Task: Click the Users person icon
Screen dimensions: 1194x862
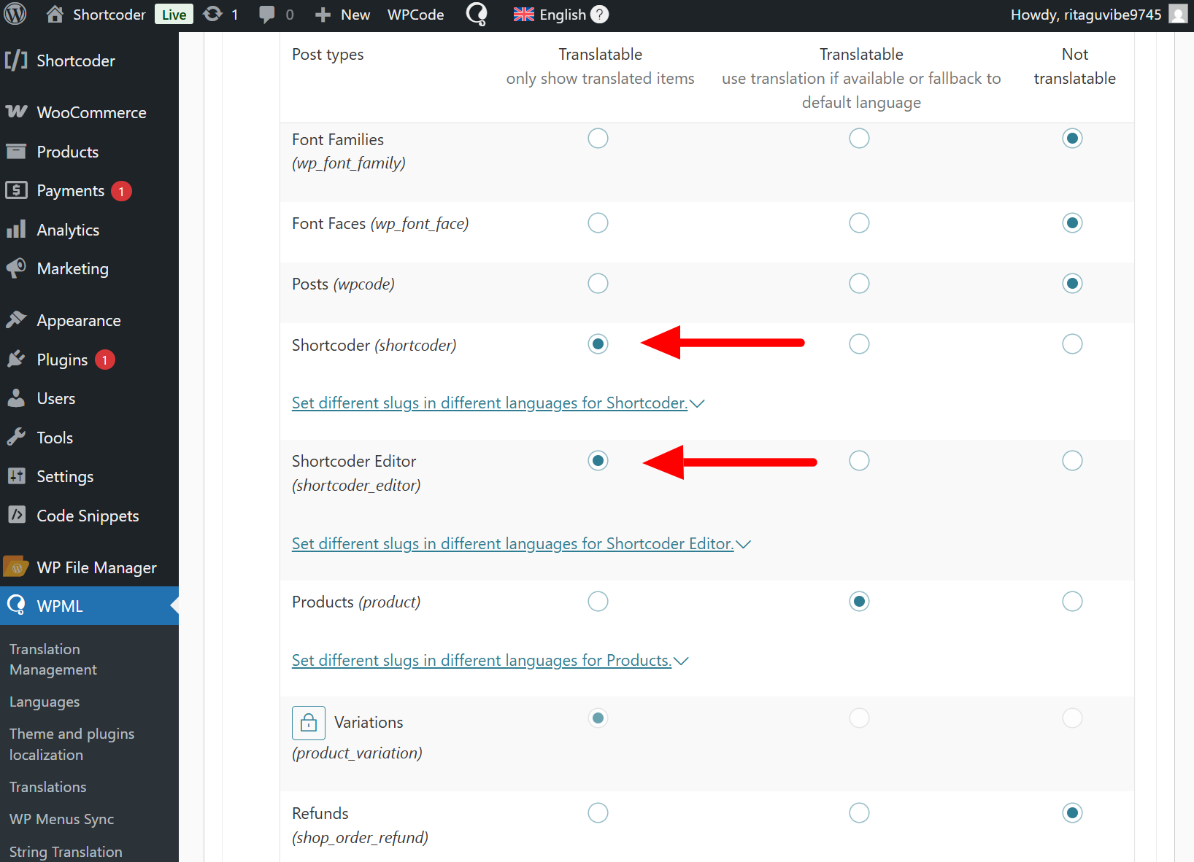Action: [16, 398]
